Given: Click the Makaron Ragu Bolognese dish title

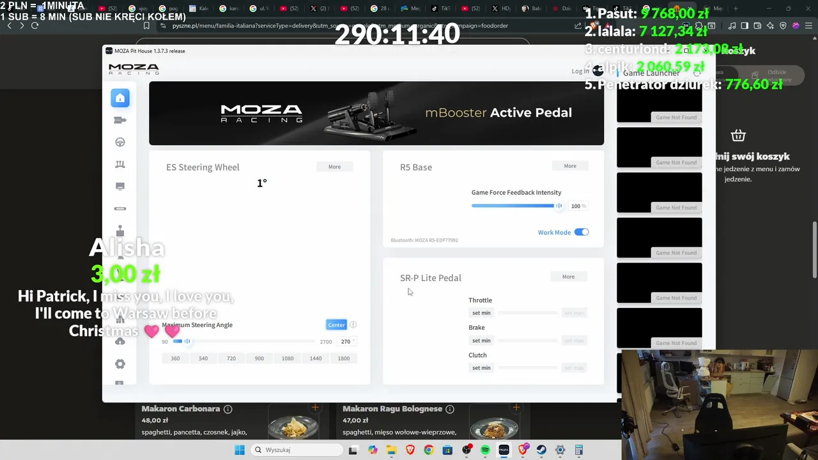Looking at the screenshot, I should pos(392,409).
